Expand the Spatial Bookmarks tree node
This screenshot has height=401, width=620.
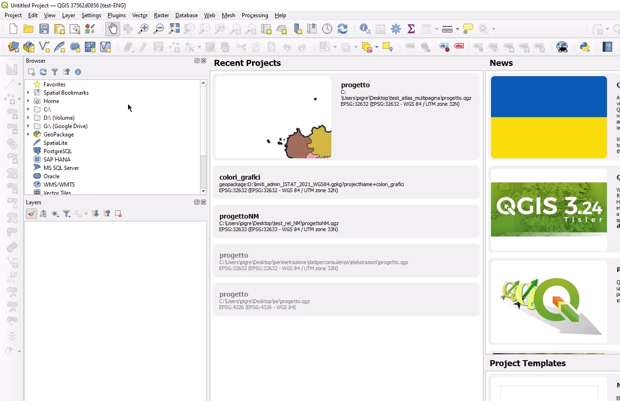click(28, 93)
